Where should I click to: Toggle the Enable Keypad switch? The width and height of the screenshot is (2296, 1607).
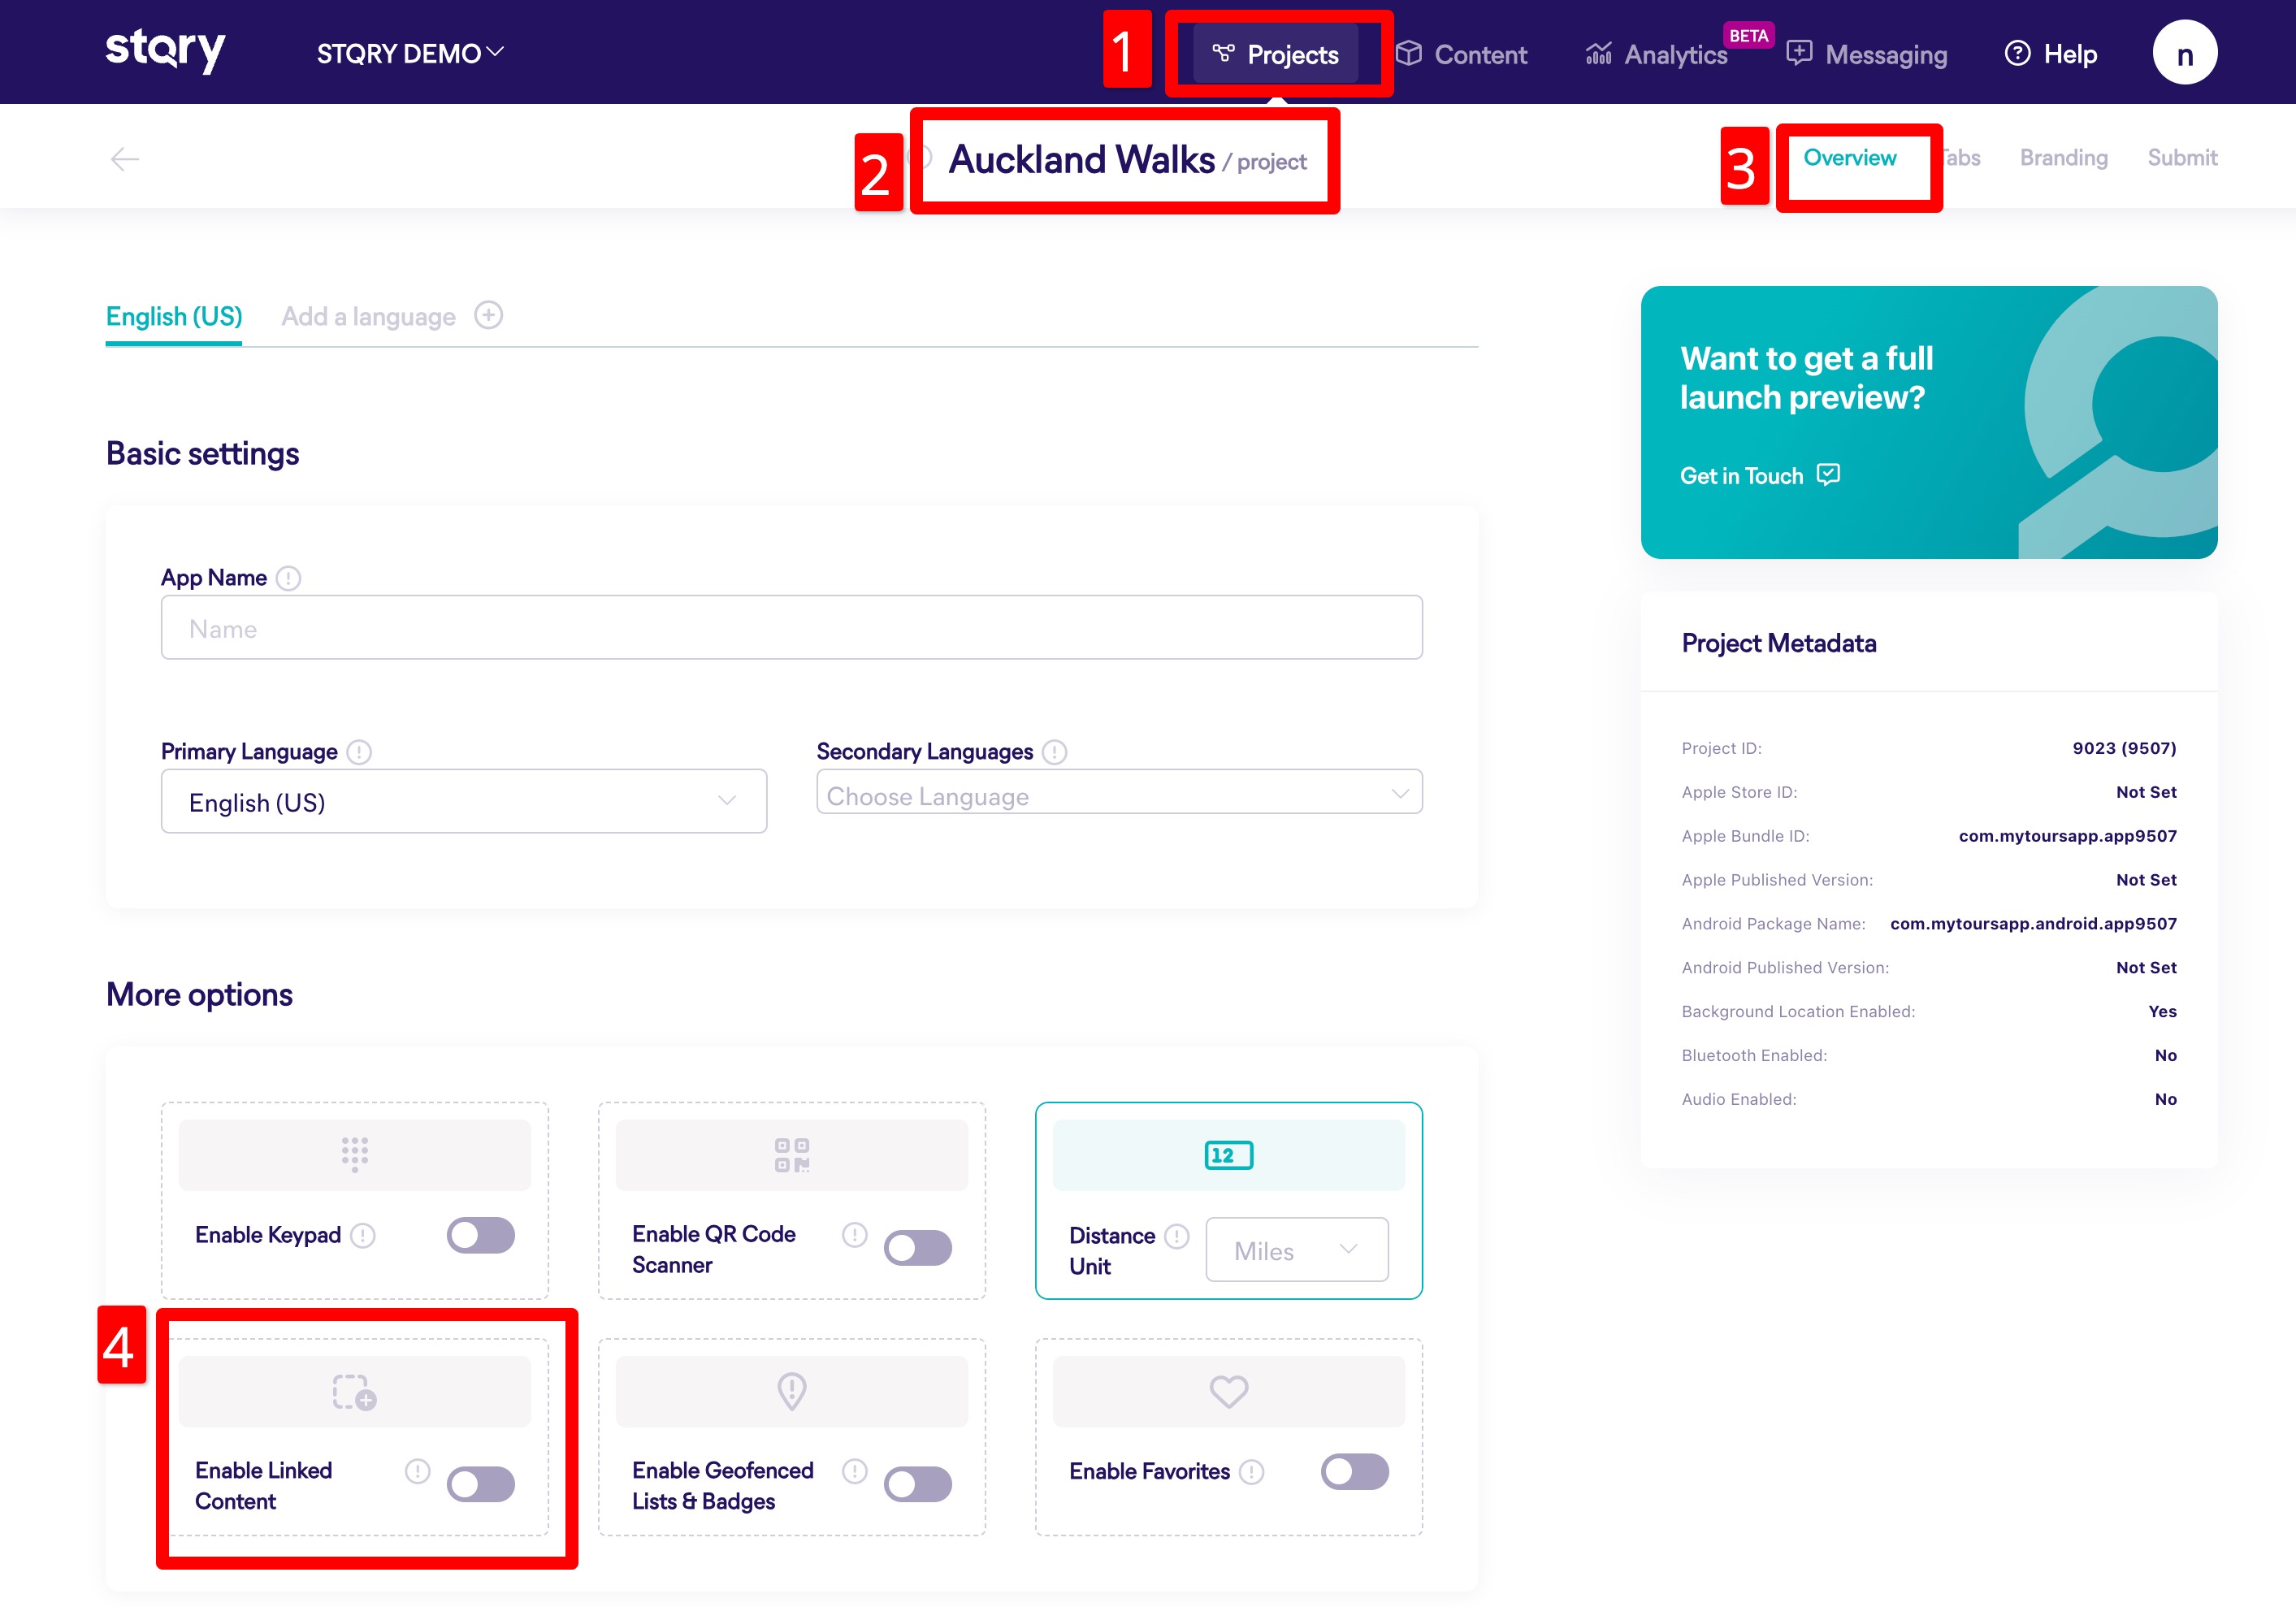[x=481, y=1236]
